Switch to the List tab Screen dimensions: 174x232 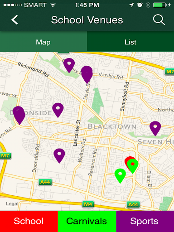130,42
